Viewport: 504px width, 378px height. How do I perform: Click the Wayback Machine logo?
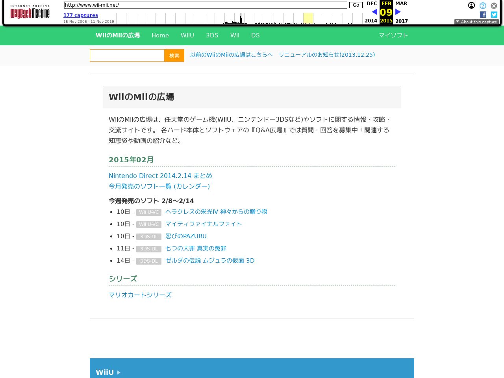(30, 12)
